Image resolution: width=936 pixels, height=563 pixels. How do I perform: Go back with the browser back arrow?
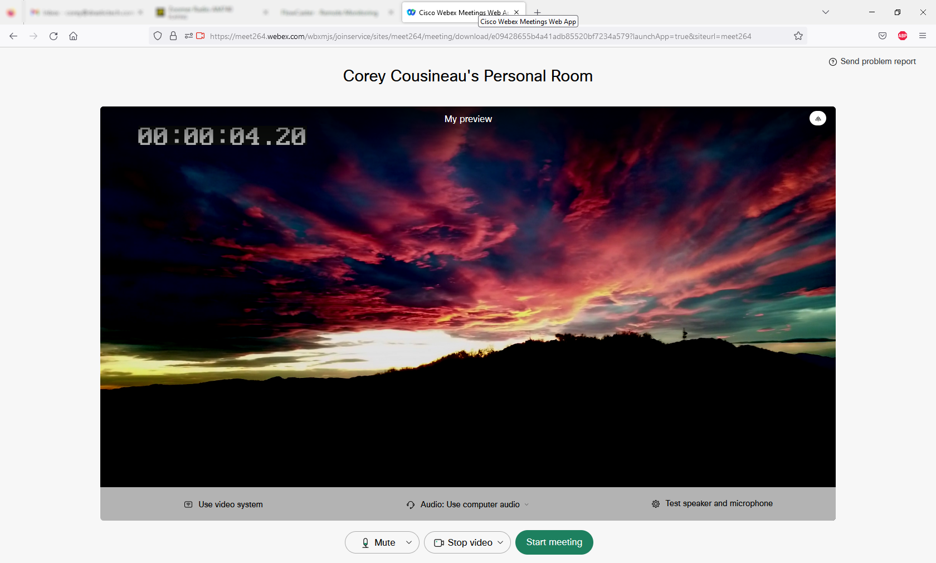coord(13,36)
